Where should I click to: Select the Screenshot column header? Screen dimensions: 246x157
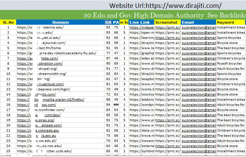167,22
